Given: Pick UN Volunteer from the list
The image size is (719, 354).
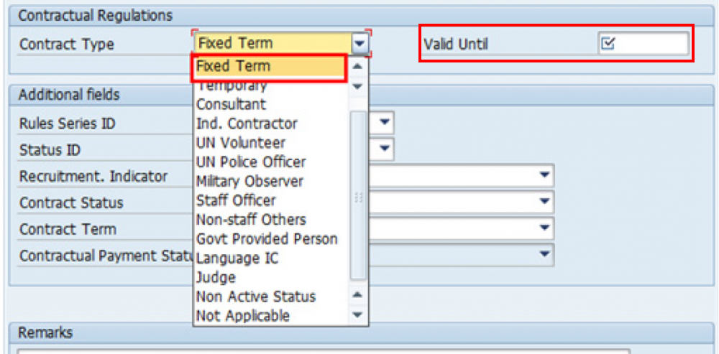Looking at the screenshot, I should (240, 143).
